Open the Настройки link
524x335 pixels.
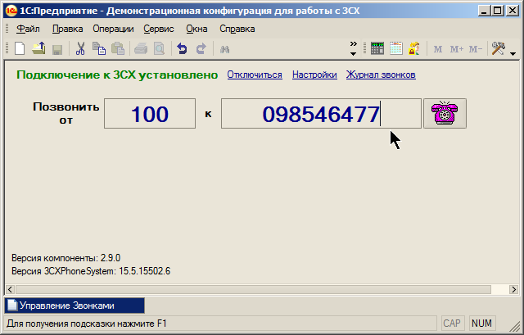pyautogui.click(x=314, y=75)
